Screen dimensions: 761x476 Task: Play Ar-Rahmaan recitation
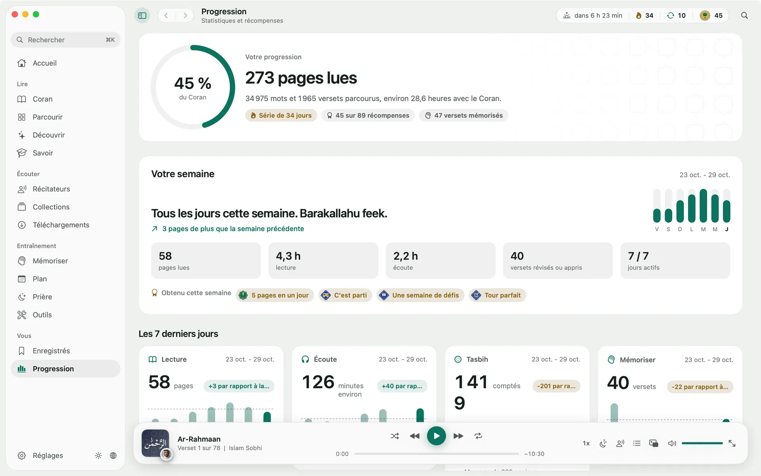(436, 436)
